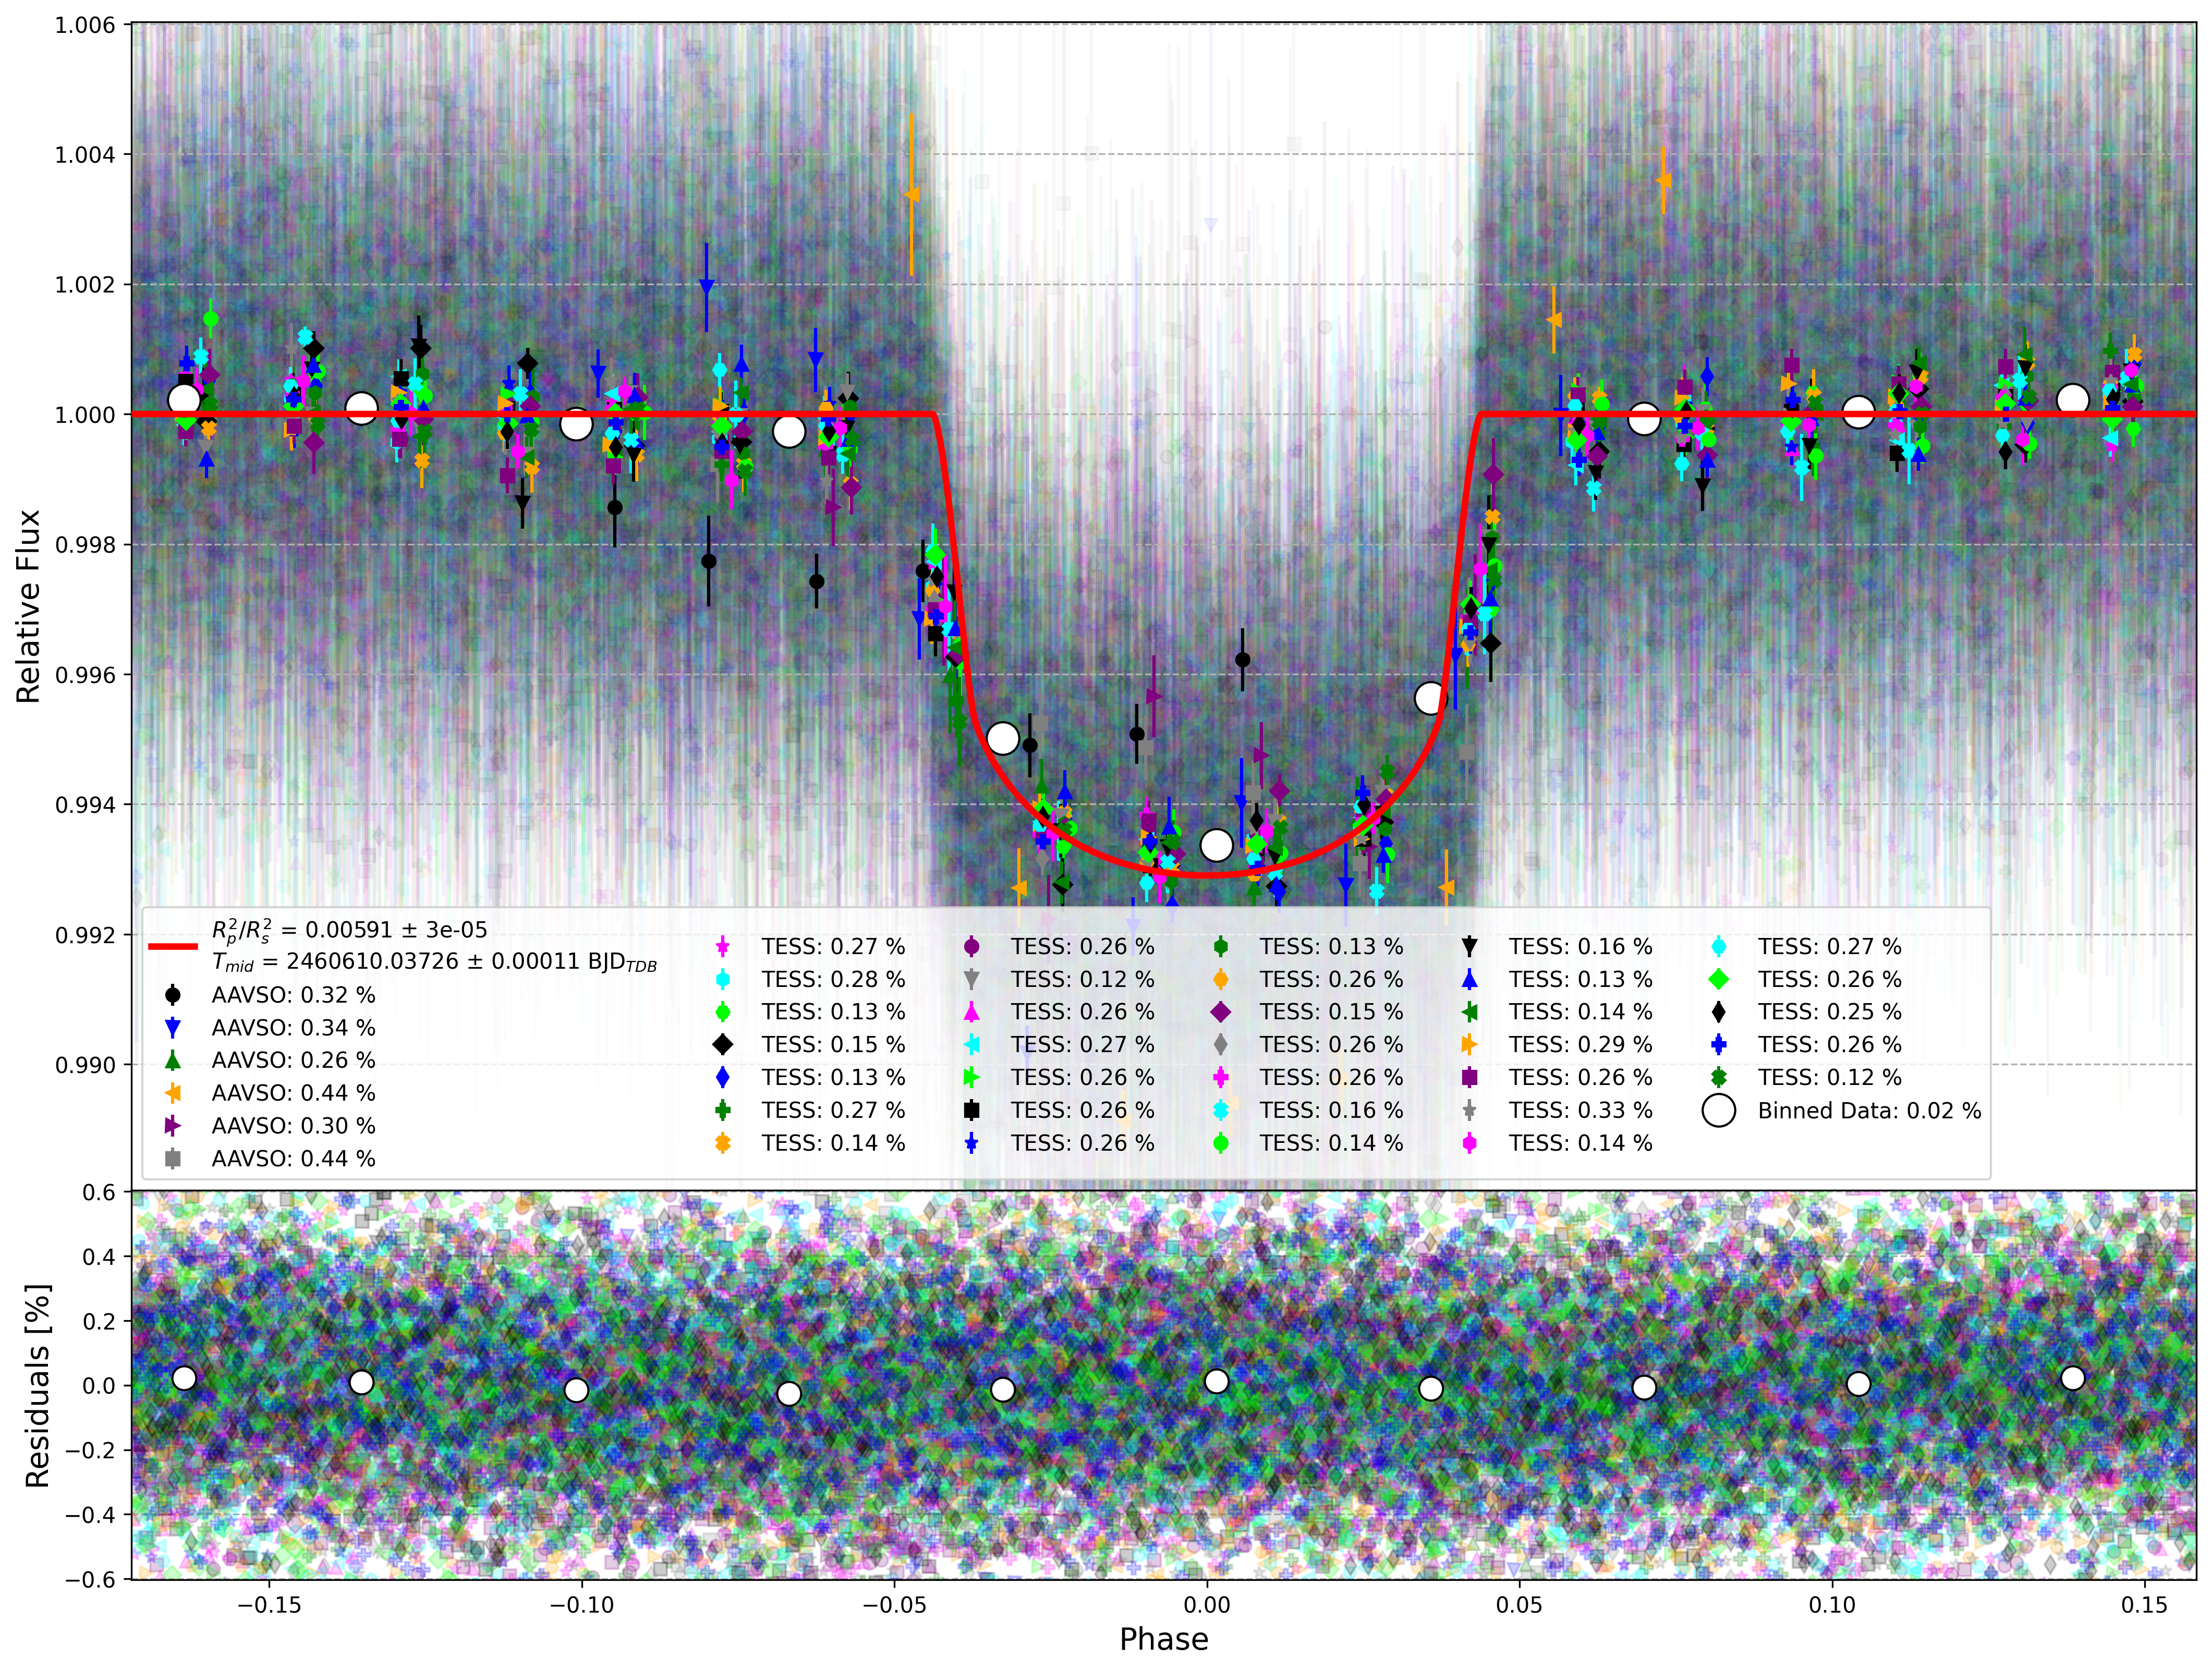Click the red model-line legend sample
2212x1671 pixels.
(x=173, y=946)
